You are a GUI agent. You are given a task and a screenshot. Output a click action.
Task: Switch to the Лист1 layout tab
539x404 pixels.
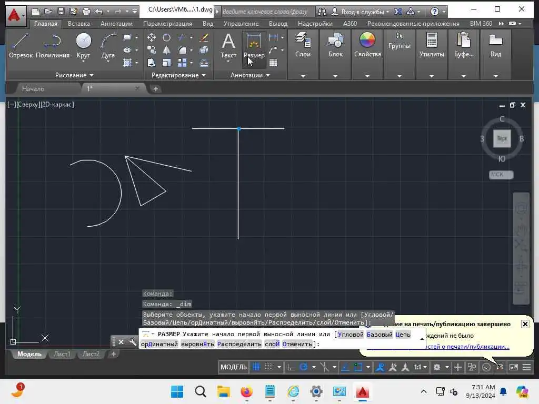(x=62, y=354)
